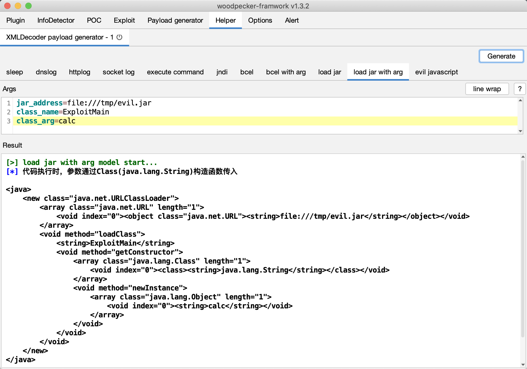Click the class_arg=calc line in Args
The width and height of the screenshot is (527, 369).
[46, 121]
